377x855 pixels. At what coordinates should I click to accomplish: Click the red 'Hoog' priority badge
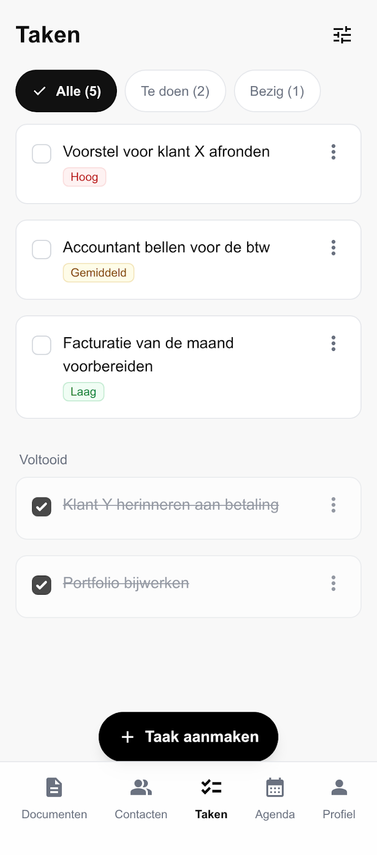coord(84,177)
